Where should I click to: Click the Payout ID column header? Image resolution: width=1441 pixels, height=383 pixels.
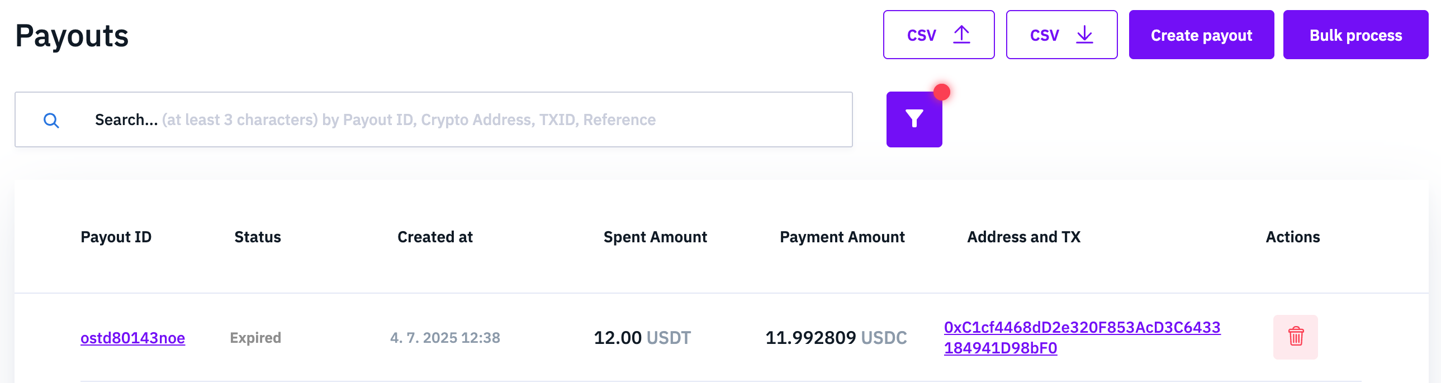pyautogui.click(x=116, y=237)
